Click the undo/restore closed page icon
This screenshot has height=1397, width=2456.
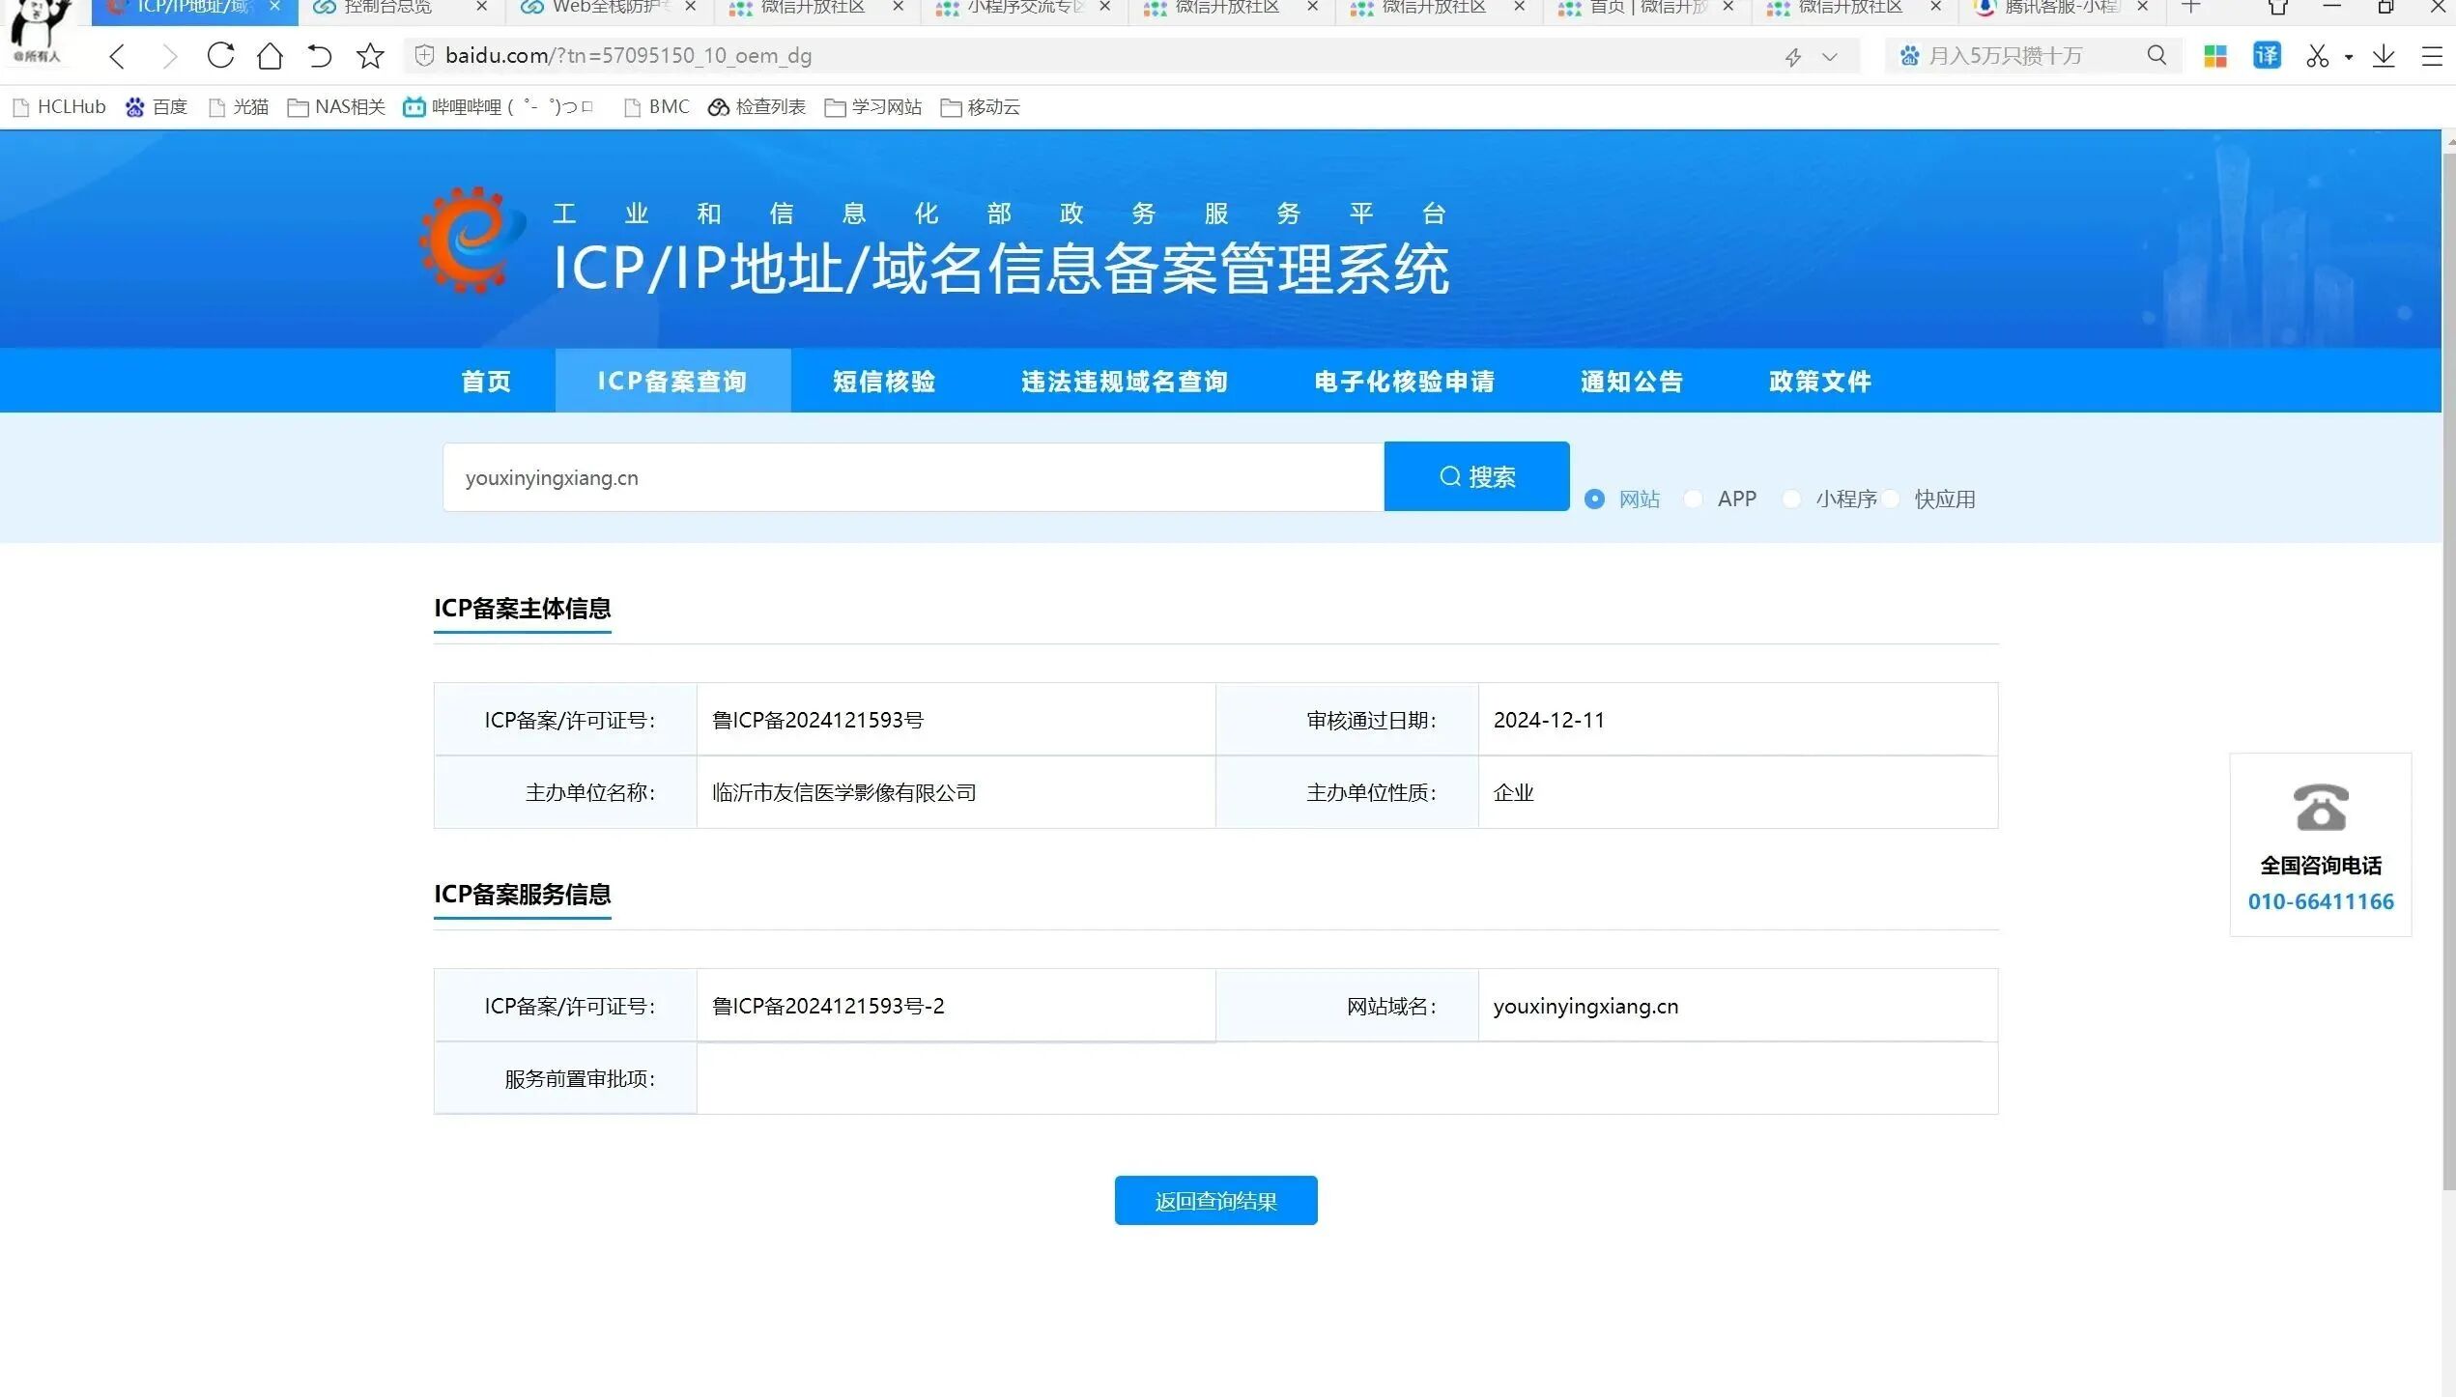click(x=320, y=56)
